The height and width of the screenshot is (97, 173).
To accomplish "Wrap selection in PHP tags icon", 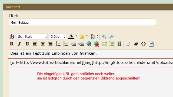I will coord(151,44).
